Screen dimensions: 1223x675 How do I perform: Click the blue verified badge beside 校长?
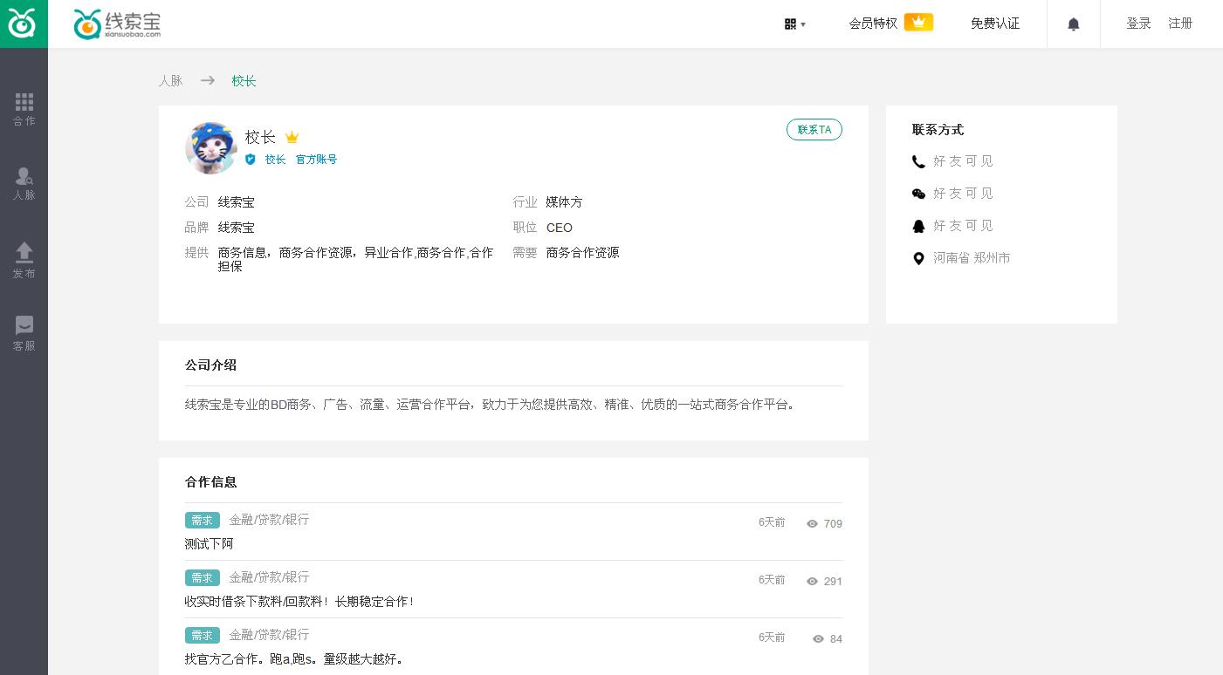coord(251,160)
